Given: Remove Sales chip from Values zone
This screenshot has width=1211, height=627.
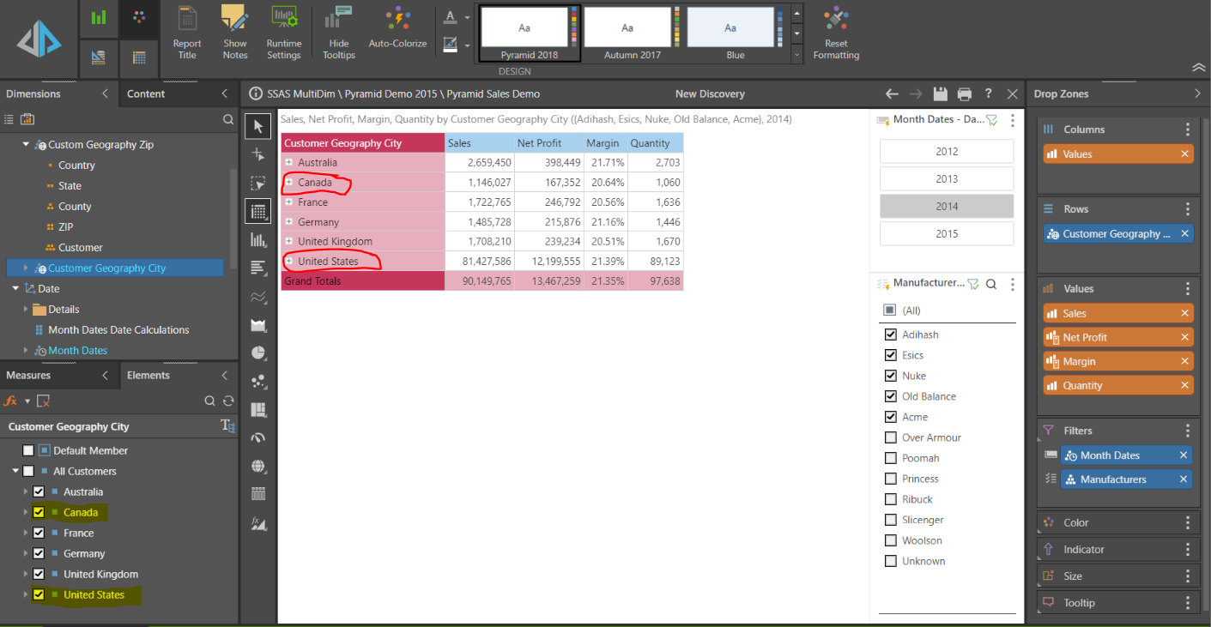Looking at the screenshot, I should coord(1184,313).
